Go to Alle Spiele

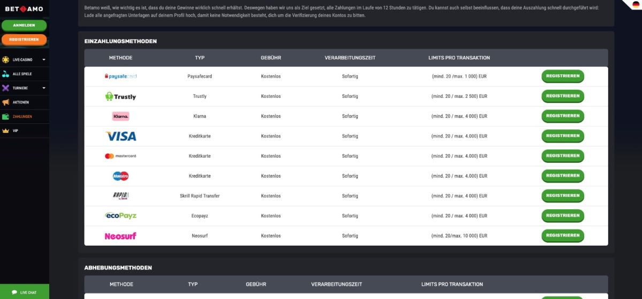pos(25,74)
